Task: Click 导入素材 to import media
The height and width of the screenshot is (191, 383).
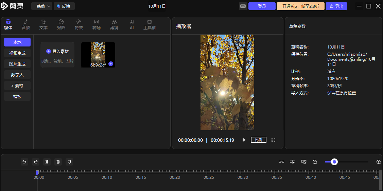Action: (x=57, y=52)
